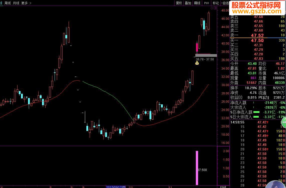Viewport: 286px width, 188px height.
Task: Click the 股本 value 9721万
Action: (x=279, y=88)
